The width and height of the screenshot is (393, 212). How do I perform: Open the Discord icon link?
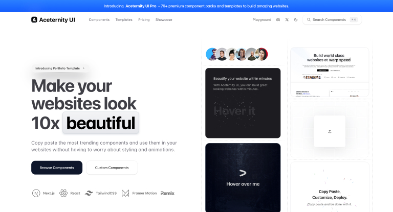[x=278, y=19]
